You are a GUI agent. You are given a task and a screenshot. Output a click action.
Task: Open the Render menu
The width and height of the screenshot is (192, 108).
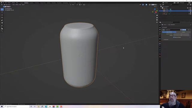coord(9,3)
